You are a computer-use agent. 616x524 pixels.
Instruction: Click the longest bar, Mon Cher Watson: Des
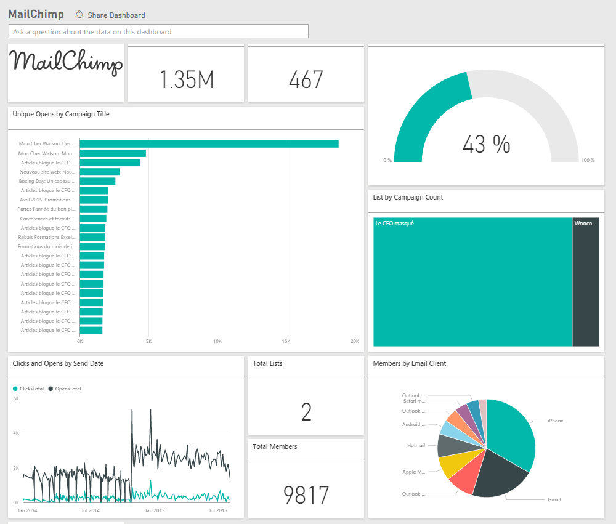[x=209, y=144]
